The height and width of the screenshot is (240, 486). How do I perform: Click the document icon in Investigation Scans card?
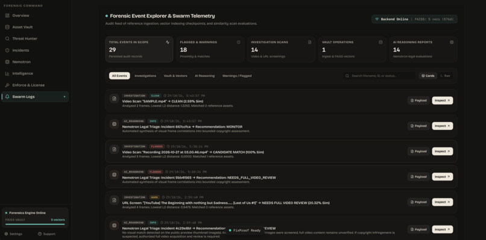(310, 42)
